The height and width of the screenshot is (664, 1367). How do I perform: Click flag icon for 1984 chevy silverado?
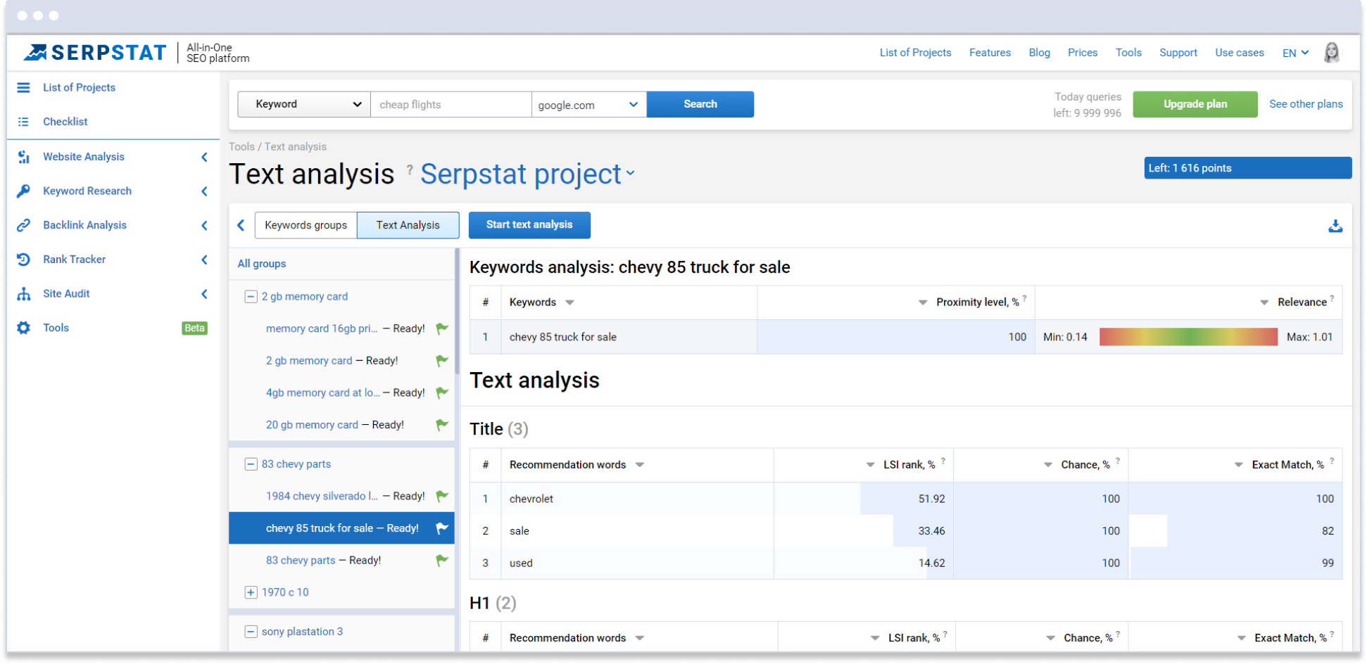pos(442,496)
